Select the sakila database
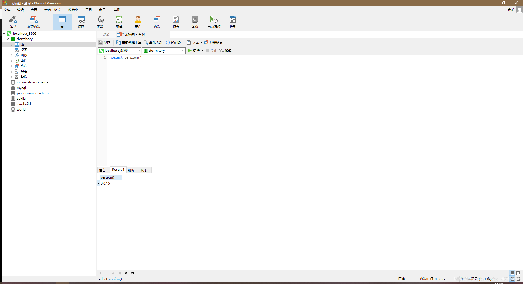Screen dimensions: 523x284 [x=21, y=98]
